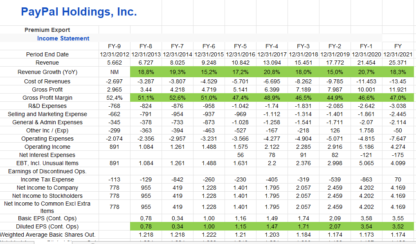Select cost of revenues value -13.45

click(398, 81)
